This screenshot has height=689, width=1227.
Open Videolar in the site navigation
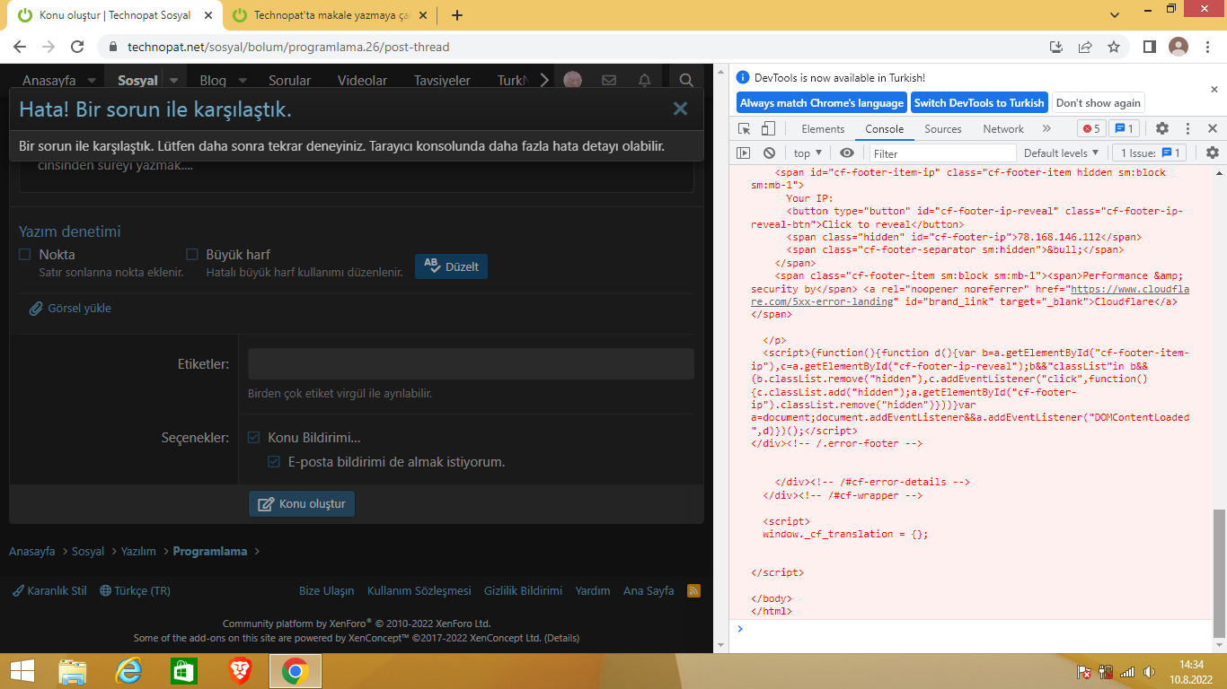coord(363,81)
